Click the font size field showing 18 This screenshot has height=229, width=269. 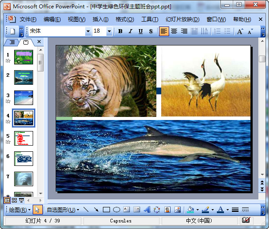coord(99,31)
